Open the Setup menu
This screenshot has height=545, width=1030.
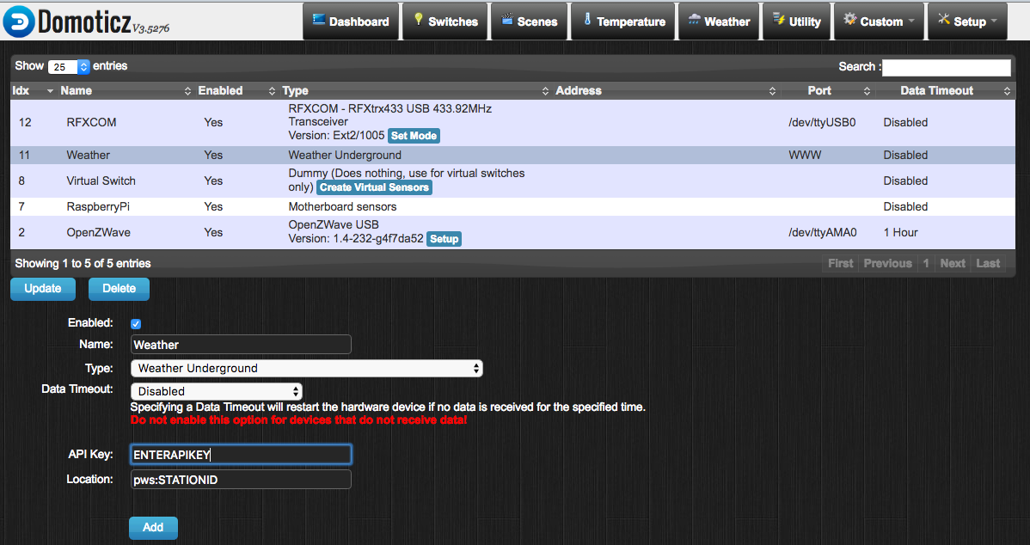tap(967, 21)
